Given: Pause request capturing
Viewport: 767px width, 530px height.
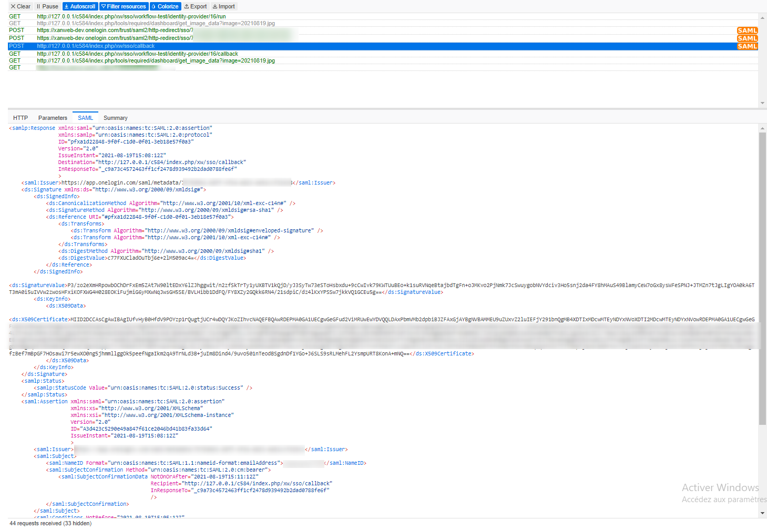Looking at the screenshot, I should (47, 6).
